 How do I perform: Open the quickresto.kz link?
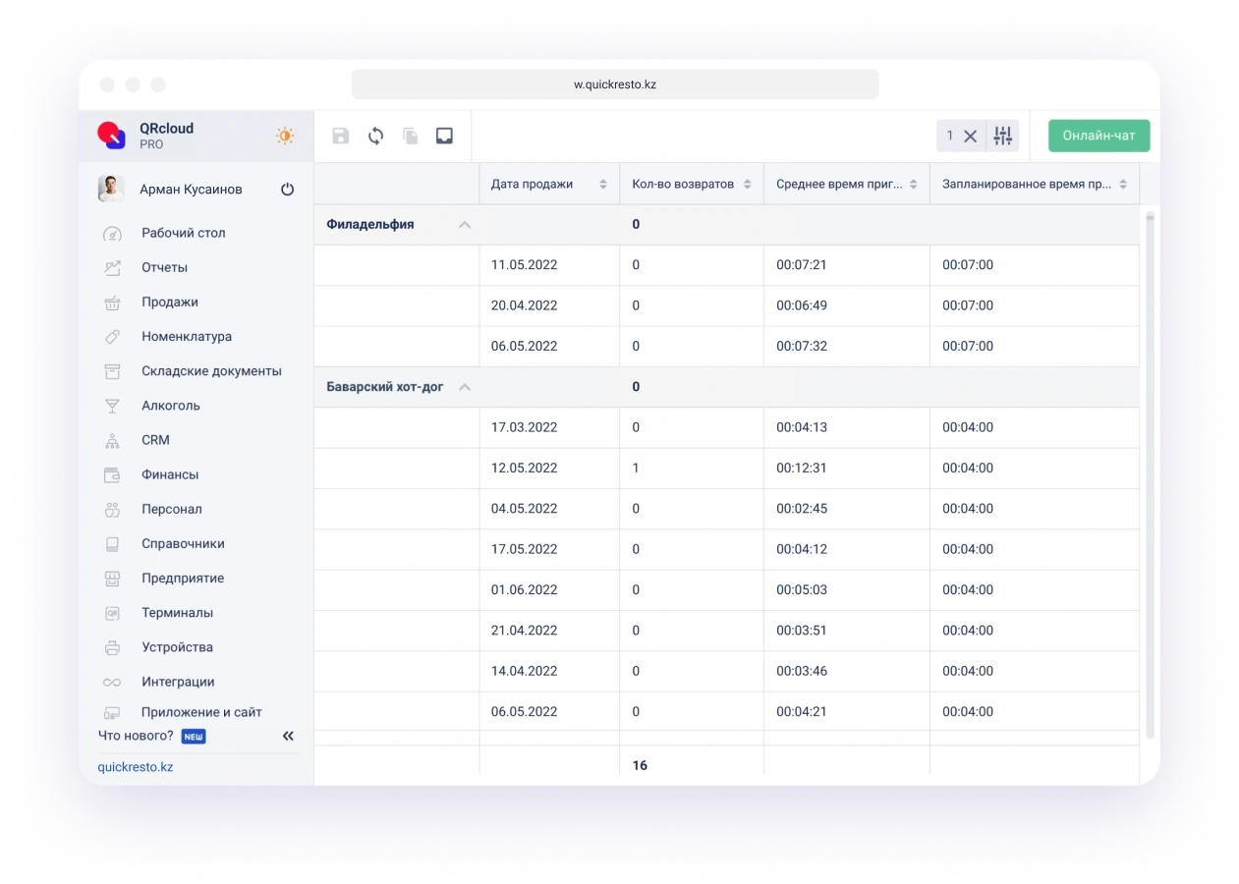pyautogui.click(x=135, y=767)
